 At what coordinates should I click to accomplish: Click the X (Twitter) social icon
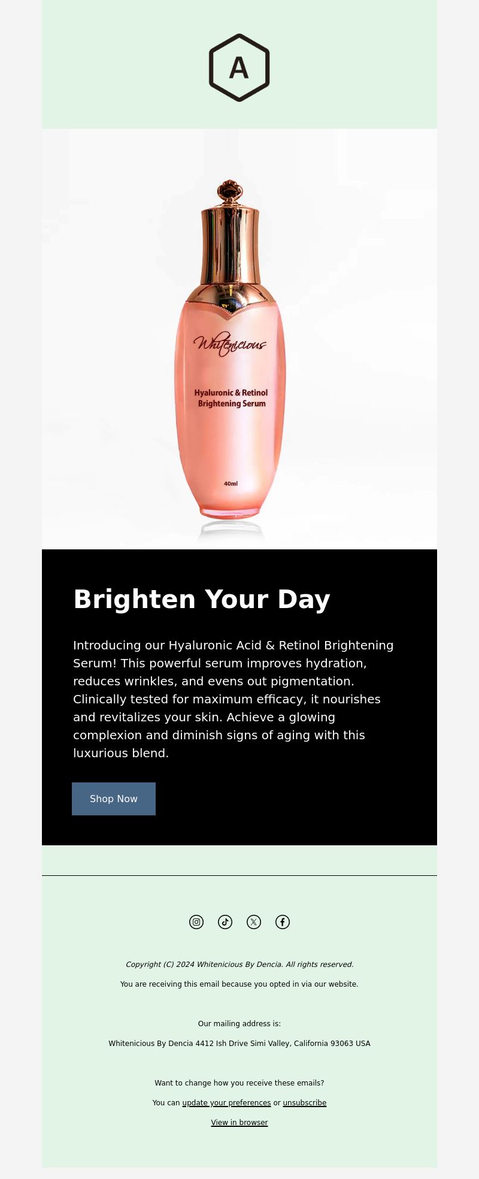click(254, 922)
